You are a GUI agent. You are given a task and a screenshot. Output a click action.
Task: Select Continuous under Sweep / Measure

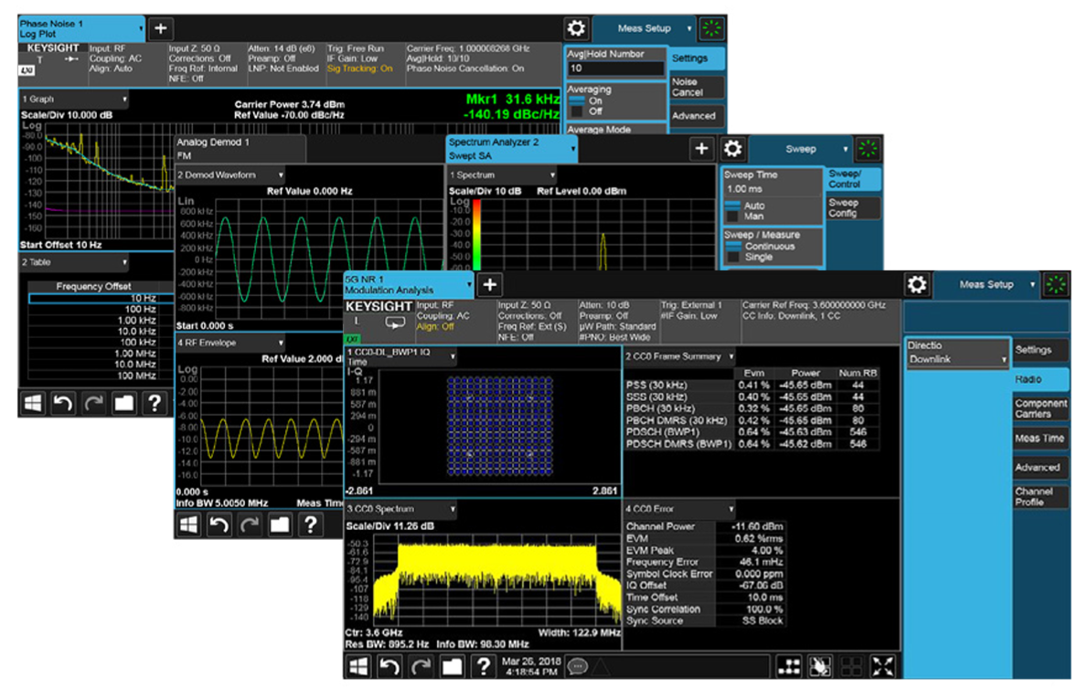tap(761, 246)
